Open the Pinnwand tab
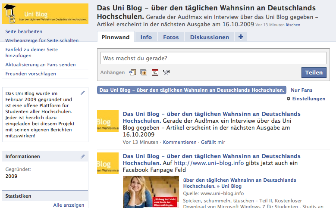Screen dimensions: 336x208 116,37
